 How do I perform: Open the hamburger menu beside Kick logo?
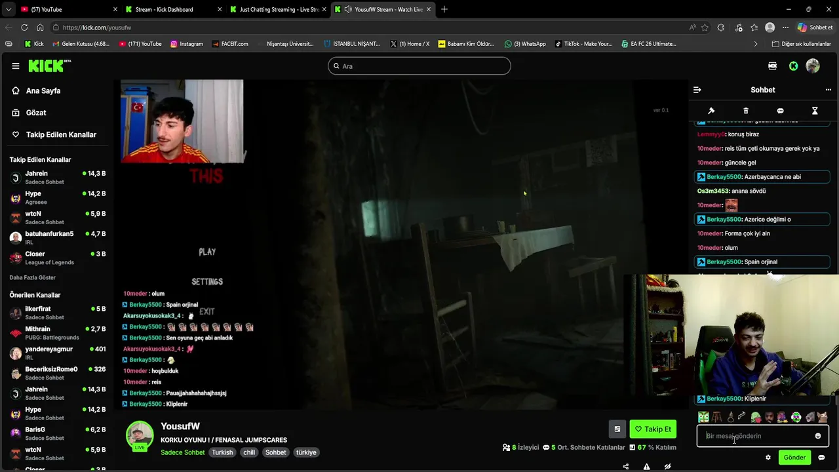[x=16, y=66]
